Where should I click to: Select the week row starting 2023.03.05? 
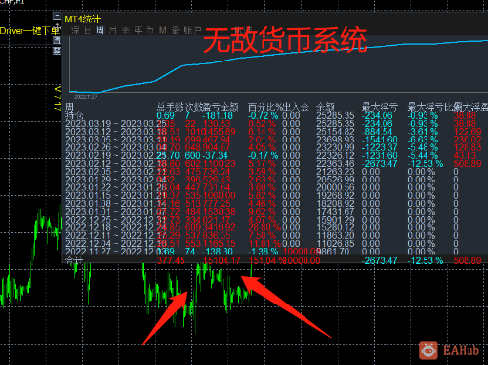[x=275, y=140]
